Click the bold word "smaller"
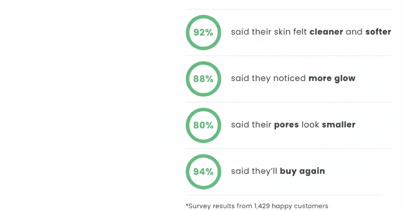The width and height of the screenshot is (404, 211). 339,125
